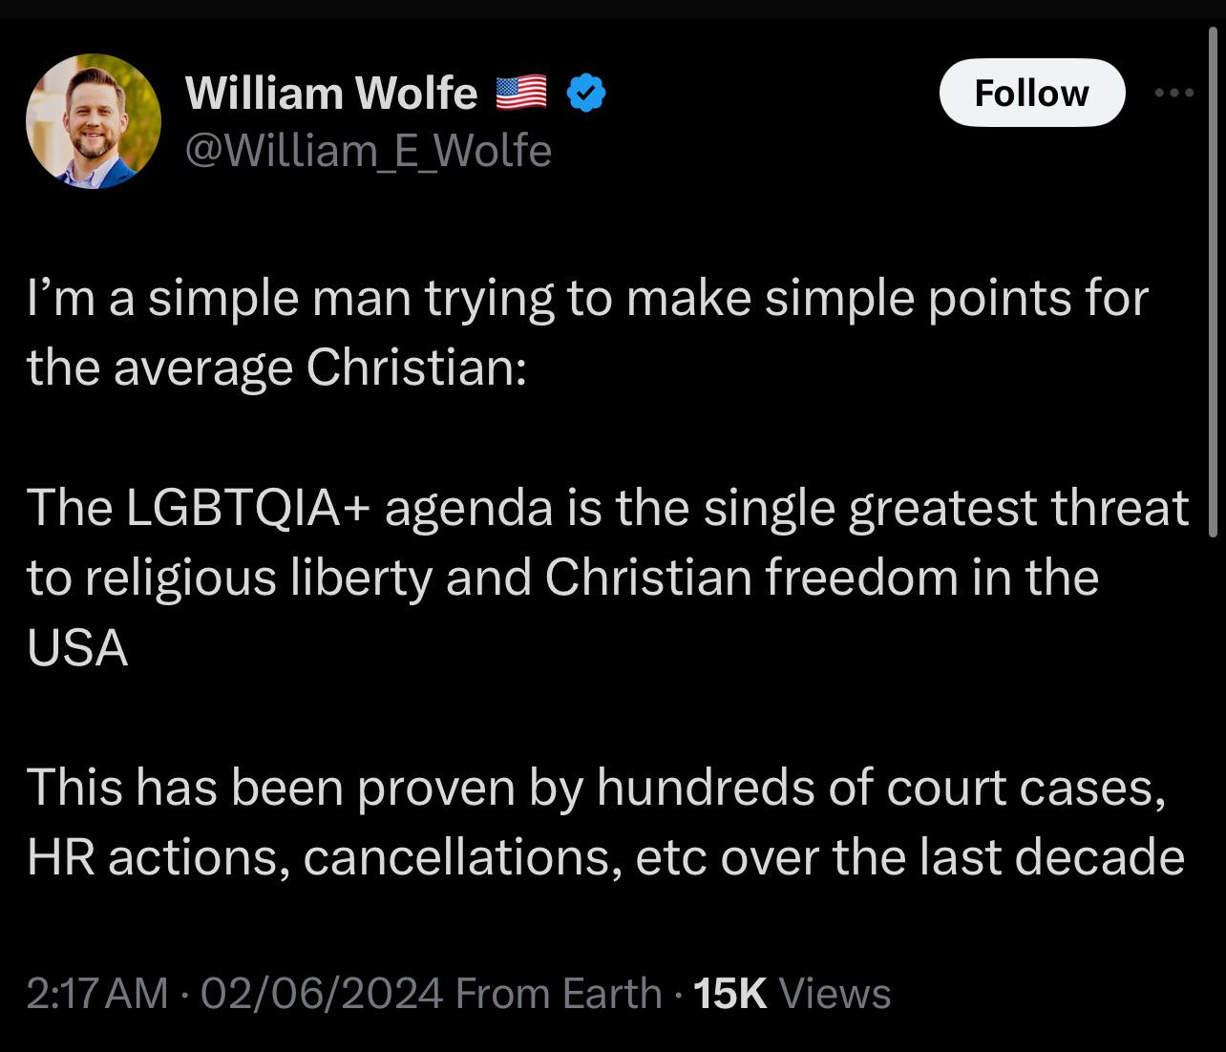Image resolution: width=1226 pixels, height=1052 pixels.
Task: Click the "I'm a simple man" opening line
Action: click(x=587, y=298)
